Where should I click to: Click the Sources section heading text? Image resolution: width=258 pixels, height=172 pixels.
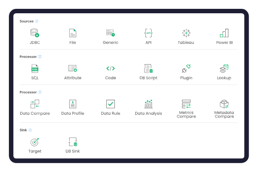[27, 21]
